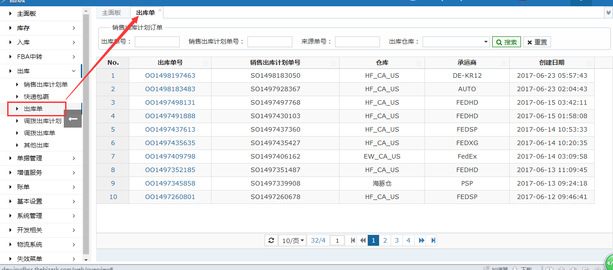Screen dimensions: 613x270
Task: Click the 搜索 button
Action: point(507,42)
